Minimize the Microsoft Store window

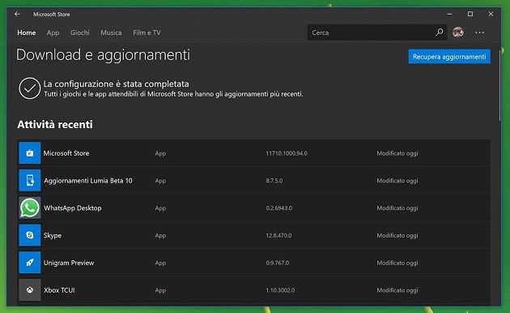tap(449, 14)
